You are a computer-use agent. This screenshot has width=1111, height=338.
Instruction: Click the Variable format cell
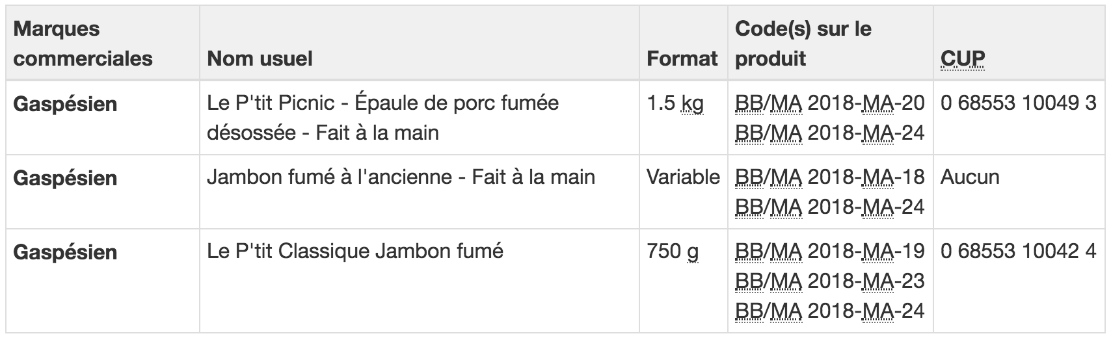click(x=683, y=177)
